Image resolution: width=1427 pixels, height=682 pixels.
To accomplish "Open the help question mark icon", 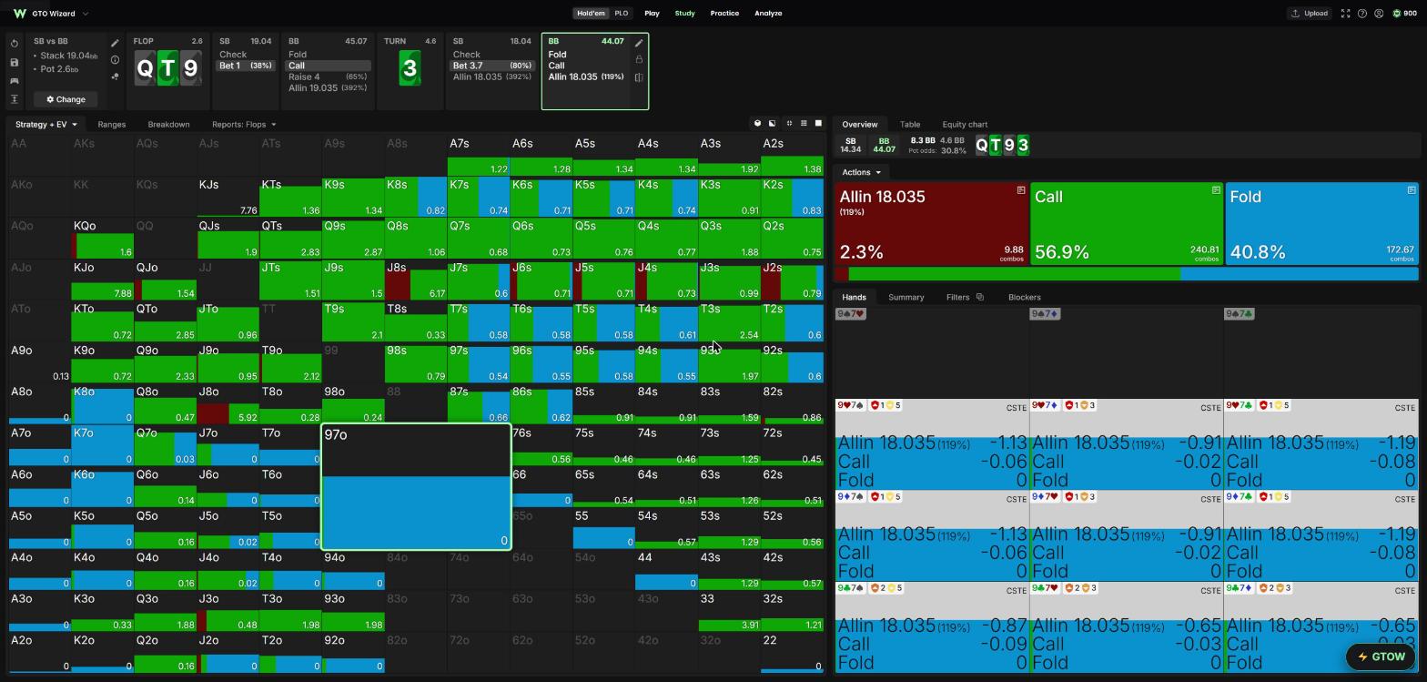I will [x=1362, y=14].
